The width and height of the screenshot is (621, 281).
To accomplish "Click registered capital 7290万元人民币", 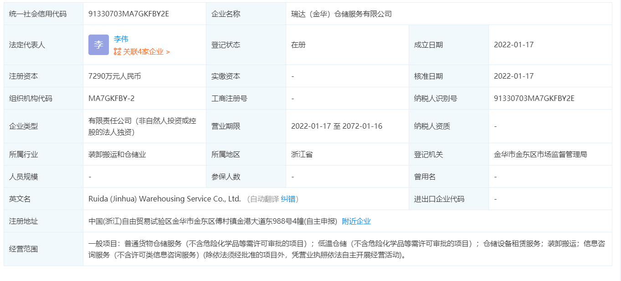I will [115, 76].
